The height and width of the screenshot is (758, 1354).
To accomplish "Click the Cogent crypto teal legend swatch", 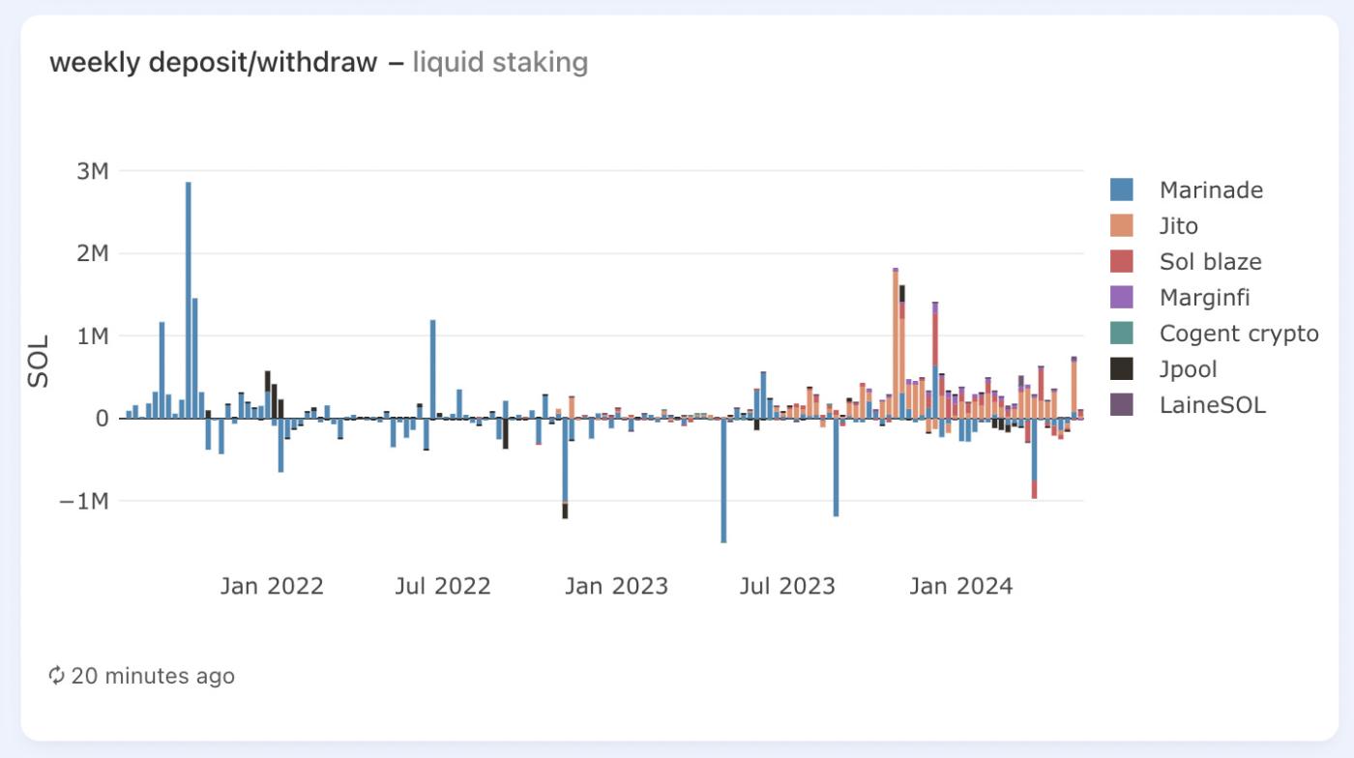I will pyautogui.click(x=1122, y=333).
